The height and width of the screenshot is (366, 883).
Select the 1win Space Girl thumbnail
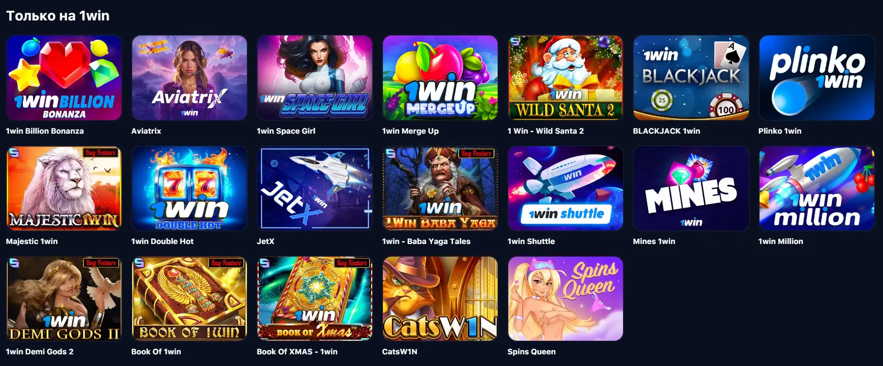(x=314, y=78)
